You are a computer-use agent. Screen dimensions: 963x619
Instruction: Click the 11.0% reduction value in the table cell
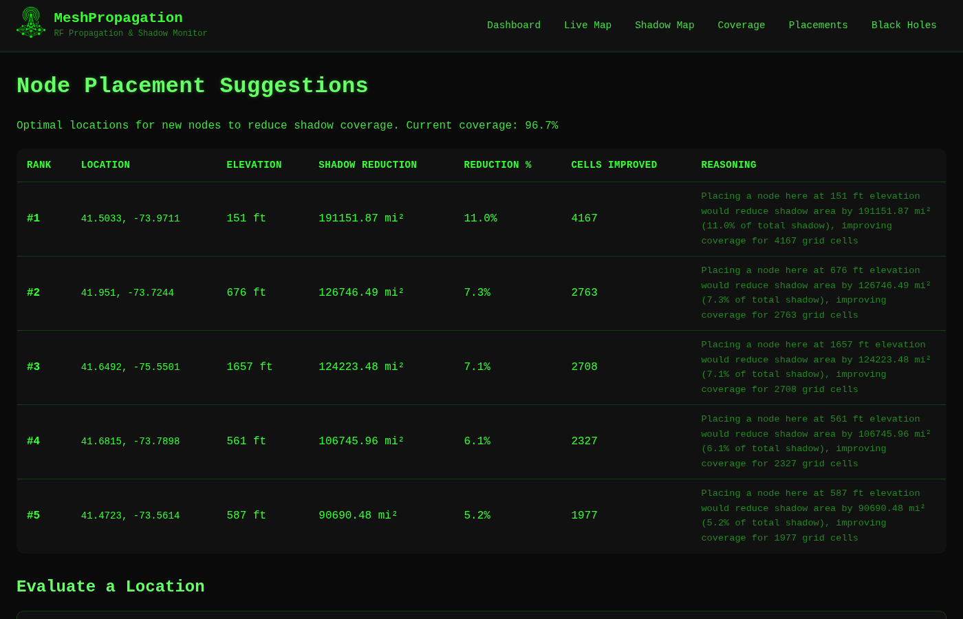click(480, 219)
